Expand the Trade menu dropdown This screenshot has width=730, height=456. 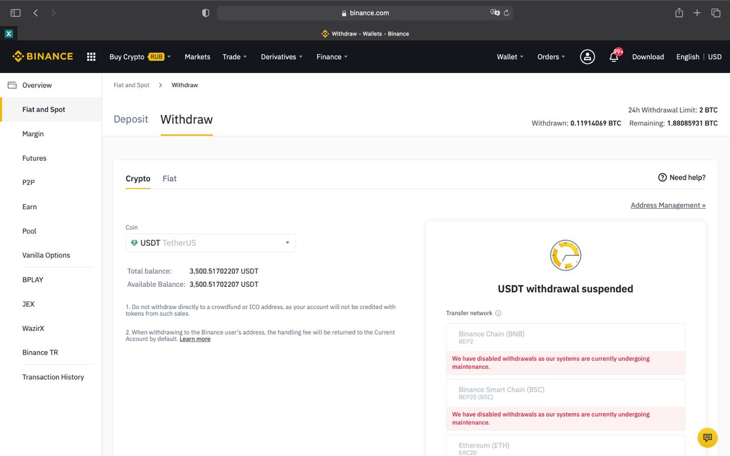234,56
